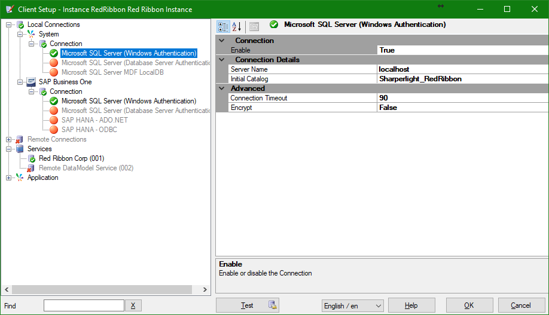549x315 pixels.
Task: Maximize the Client Setup window
Action: point(507,9)
